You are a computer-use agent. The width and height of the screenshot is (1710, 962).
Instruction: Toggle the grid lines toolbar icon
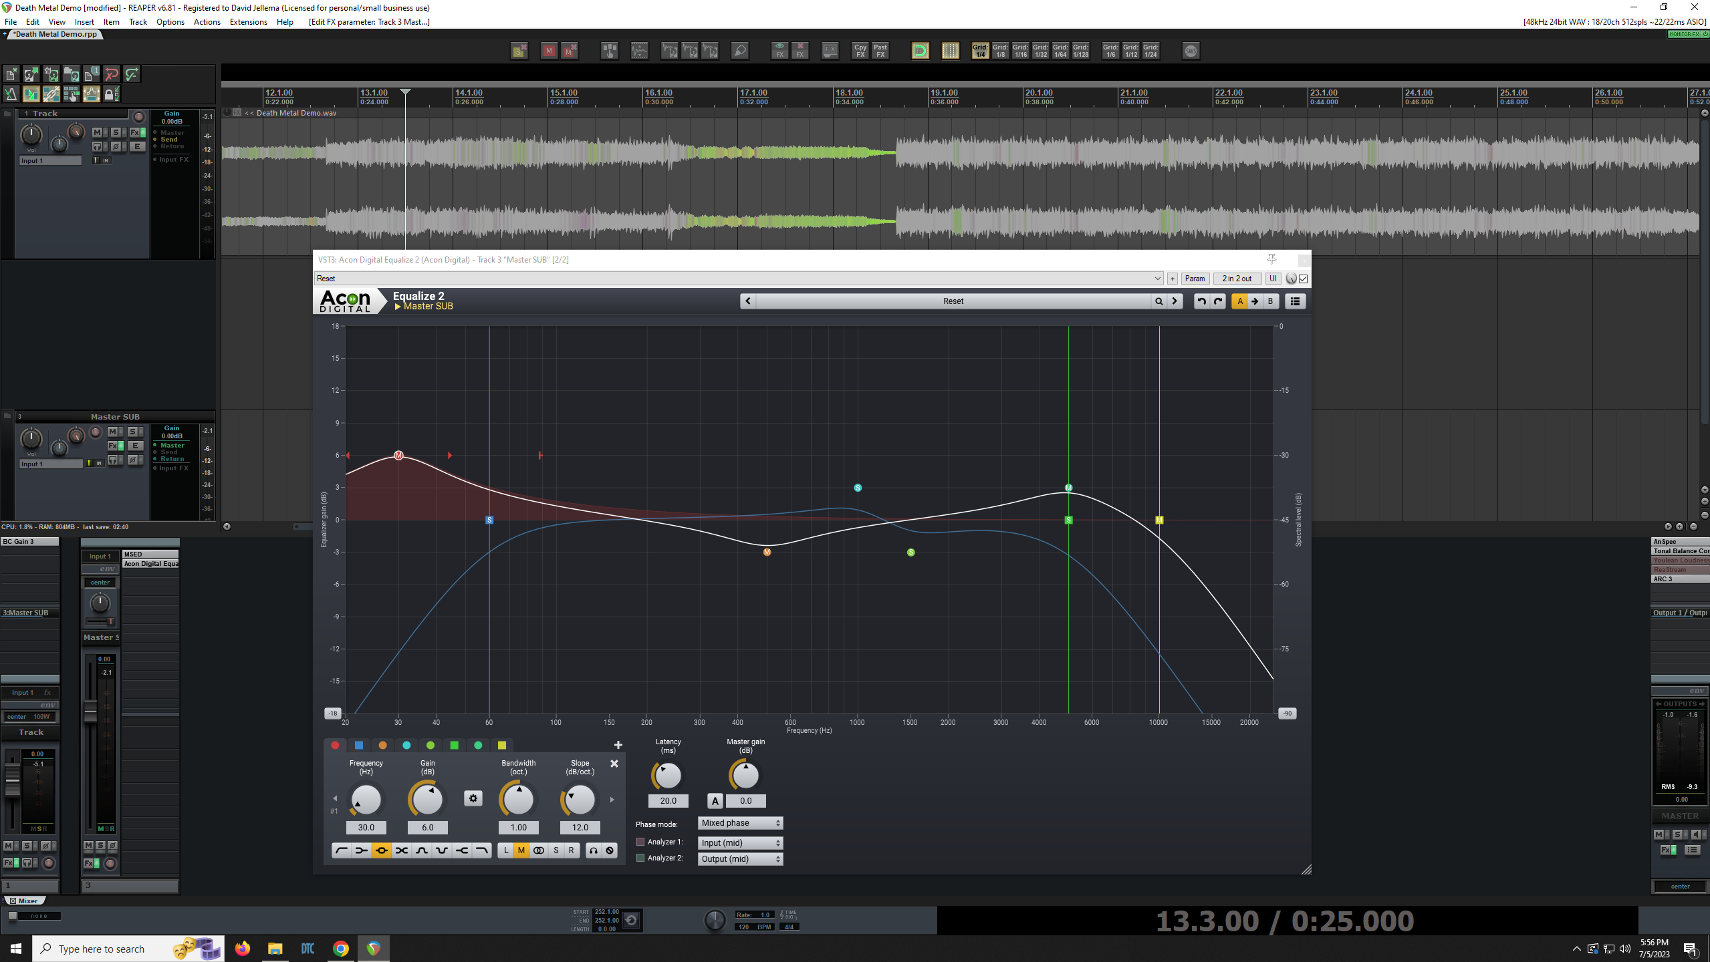click(950, 51)
